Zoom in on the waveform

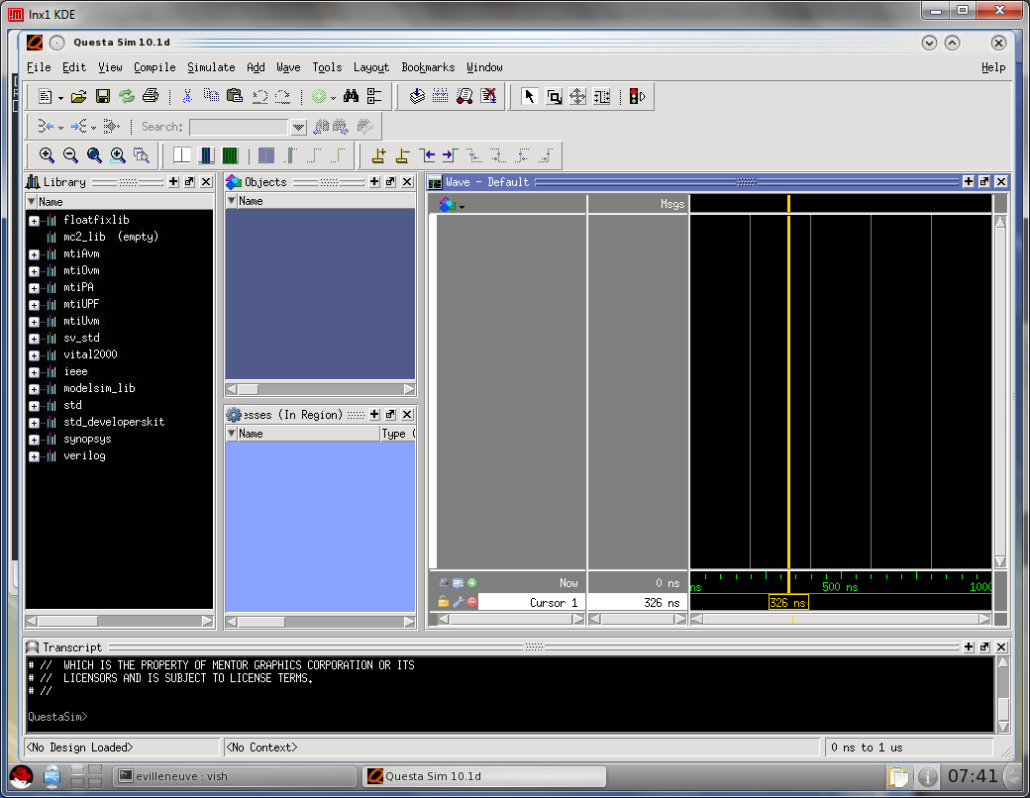[47, 155]
